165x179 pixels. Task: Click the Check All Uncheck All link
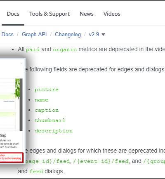pyautogui.click(x=9, y=101)
